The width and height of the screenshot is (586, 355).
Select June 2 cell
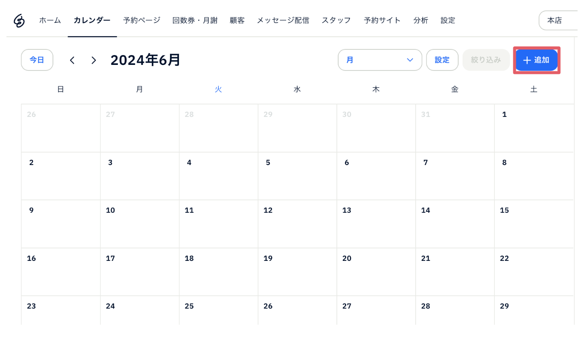61,176
